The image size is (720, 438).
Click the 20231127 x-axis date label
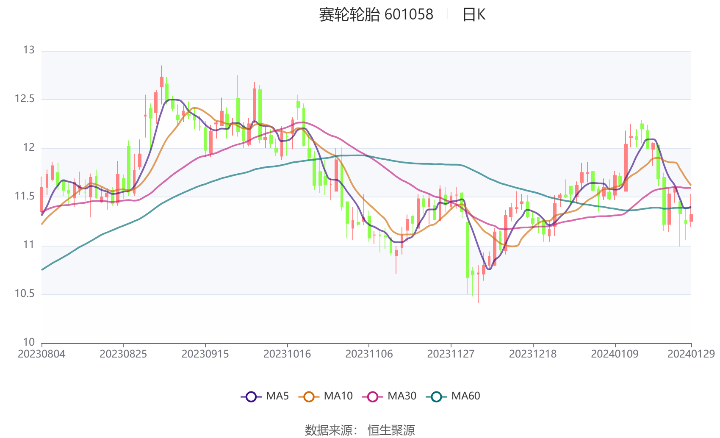pyautogui.click(x=451, y=354)
